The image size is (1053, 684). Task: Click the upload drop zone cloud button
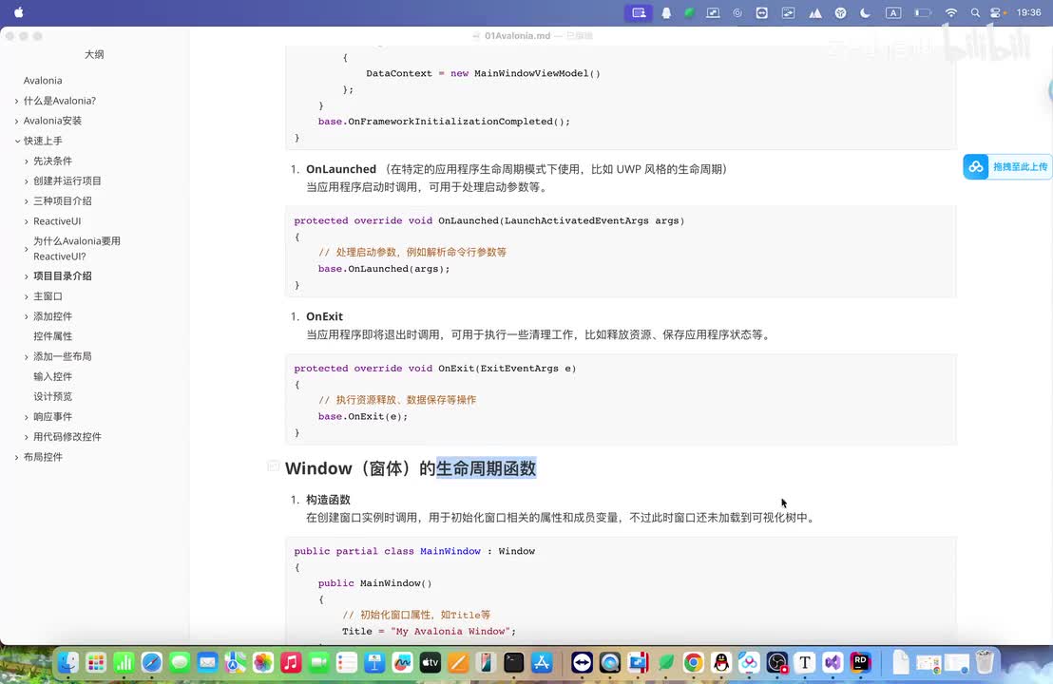pos(1007,166)
